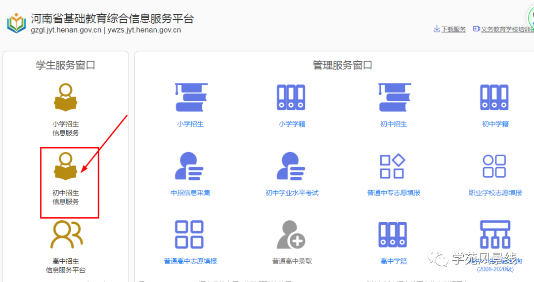
Task: Click the 中招信息采集 person icon
Action: (189, 166)
